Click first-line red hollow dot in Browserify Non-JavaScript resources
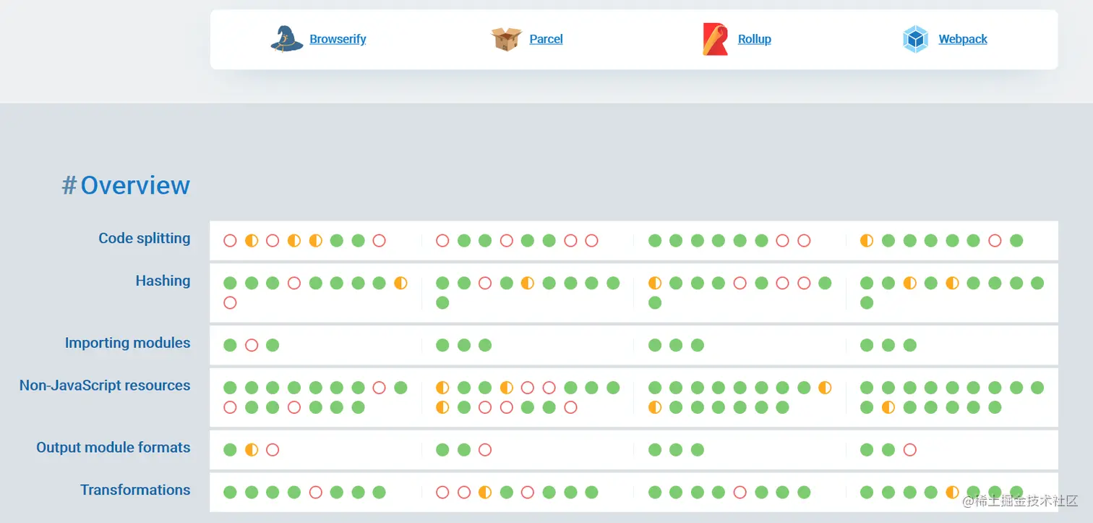1093x523 pixels. click(379, 388)
